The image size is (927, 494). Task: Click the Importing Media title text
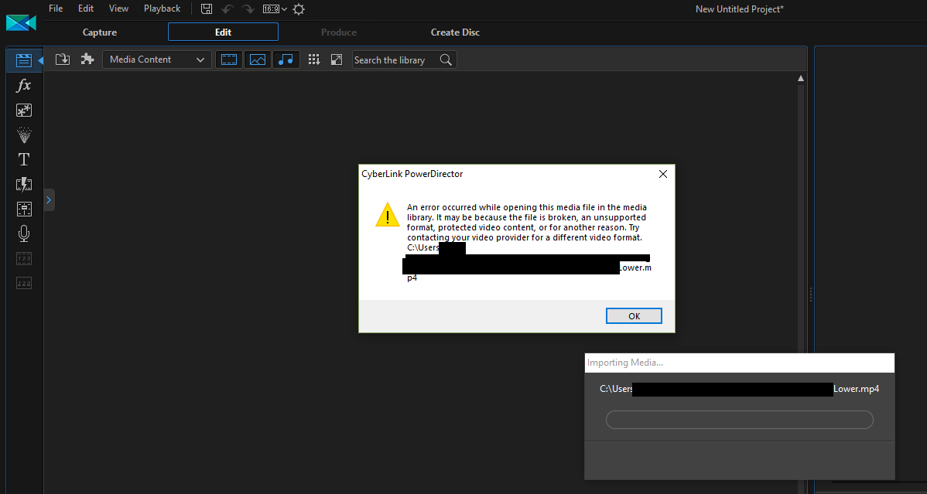(x=625, y=363)
